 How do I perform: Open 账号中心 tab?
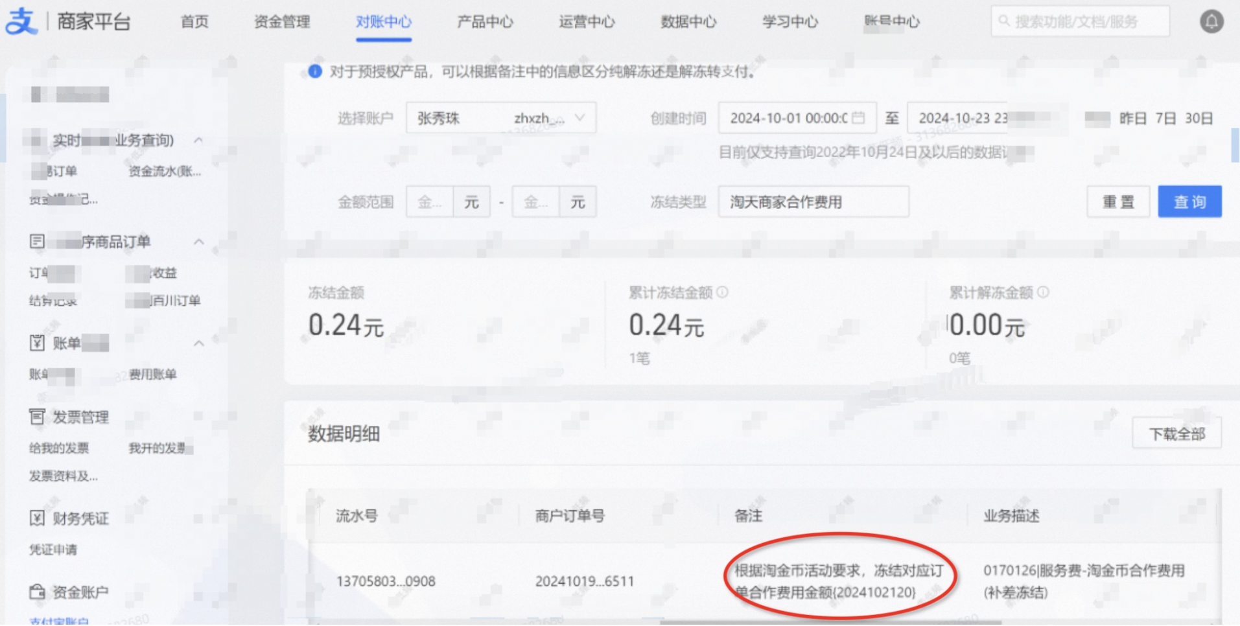(x=892, y=22)
